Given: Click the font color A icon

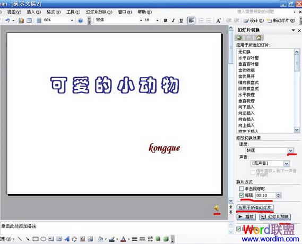Looking at the screenshot, I should 123,239.
